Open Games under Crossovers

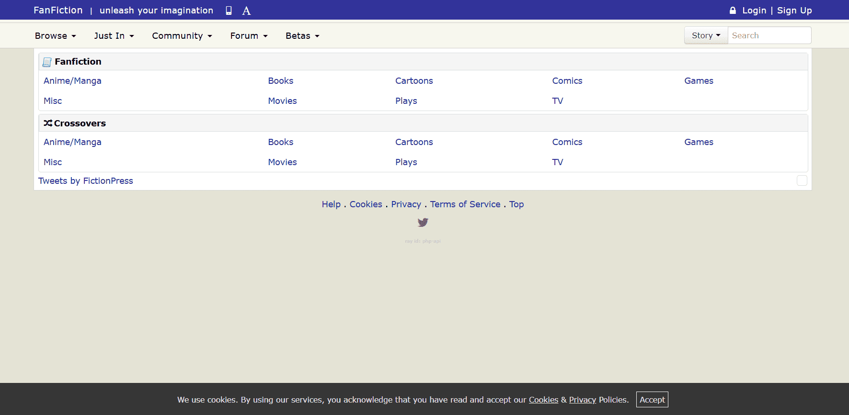tap(699, 142)
